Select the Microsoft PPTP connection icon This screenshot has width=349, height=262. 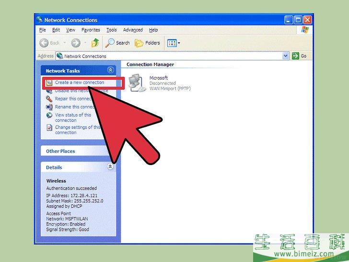[x=137, y=83]
